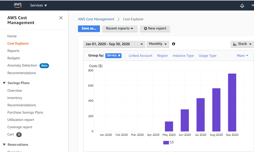The image size is (254, 152).
Task: Open the Cart
Action: (x=11, y=134)
